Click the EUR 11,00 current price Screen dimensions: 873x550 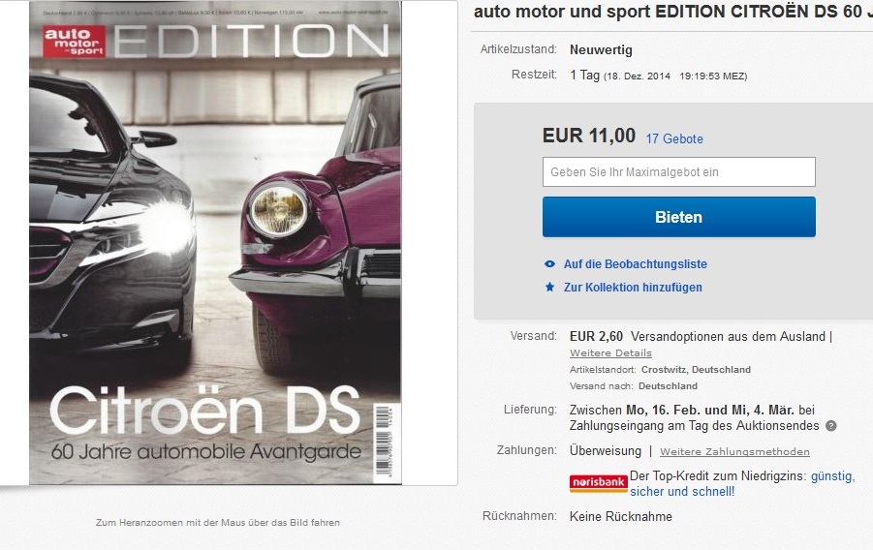588,136
